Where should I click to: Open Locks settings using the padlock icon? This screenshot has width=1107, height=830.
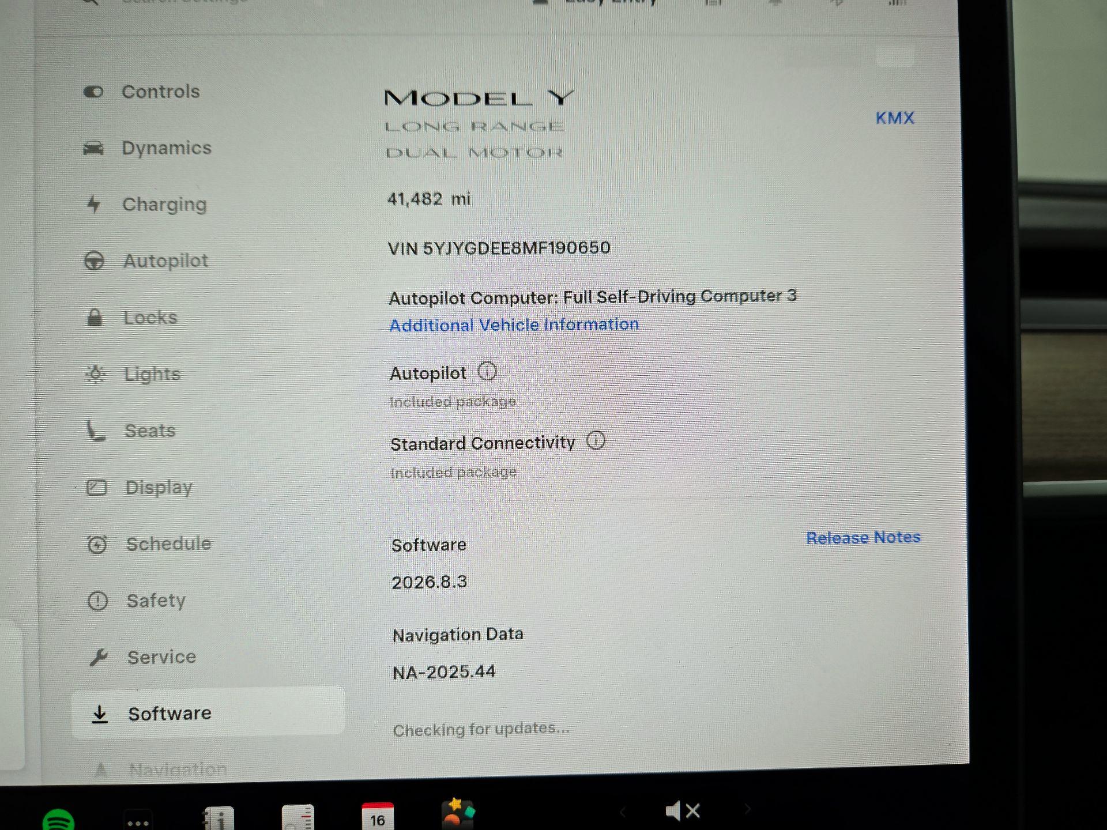pos(96,316)
